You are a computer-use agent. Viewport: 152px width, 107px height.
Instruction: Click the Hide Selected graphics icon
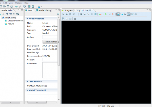(x=63, y=14)
